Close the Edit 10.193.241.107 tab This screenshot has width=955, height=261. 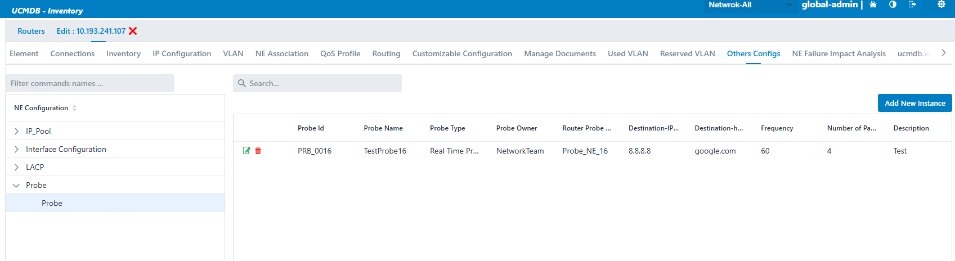tap(133, 31)
